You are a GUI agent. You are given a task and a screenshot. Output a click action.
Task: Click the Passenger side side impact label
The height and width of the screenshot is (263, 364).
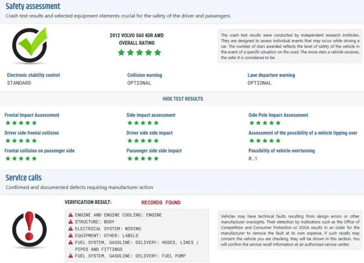click(154, 151)
